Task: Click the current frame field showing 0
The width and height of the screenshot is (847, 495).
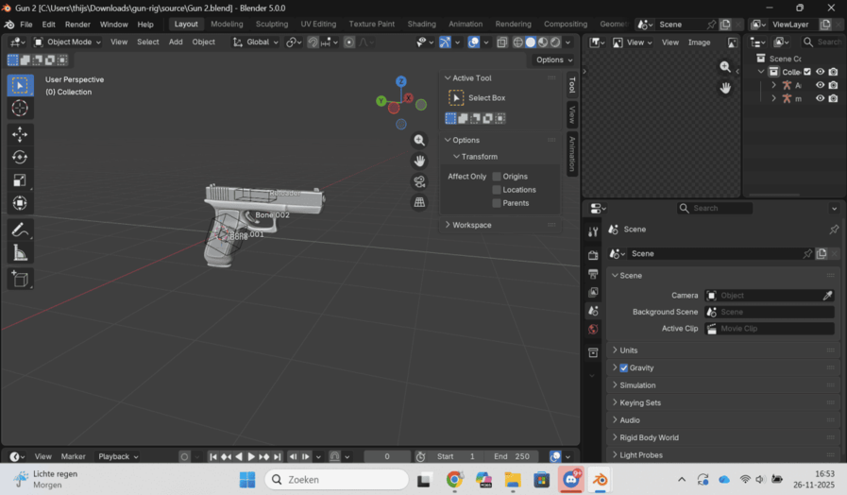Action: (x=387, y=456)
